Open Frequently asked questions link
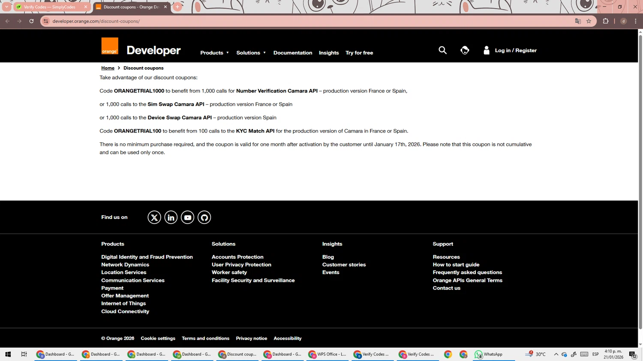The image size is (643, 361). point(467,272)
